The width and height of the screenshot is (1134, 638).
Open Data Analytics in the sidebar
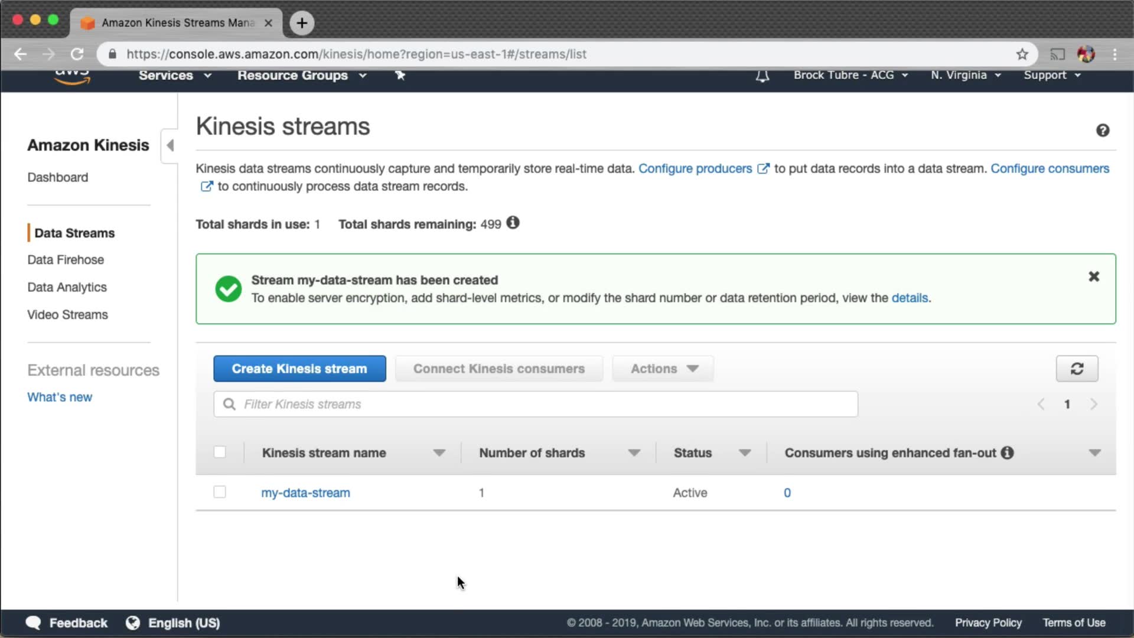(x=67, y=287)
